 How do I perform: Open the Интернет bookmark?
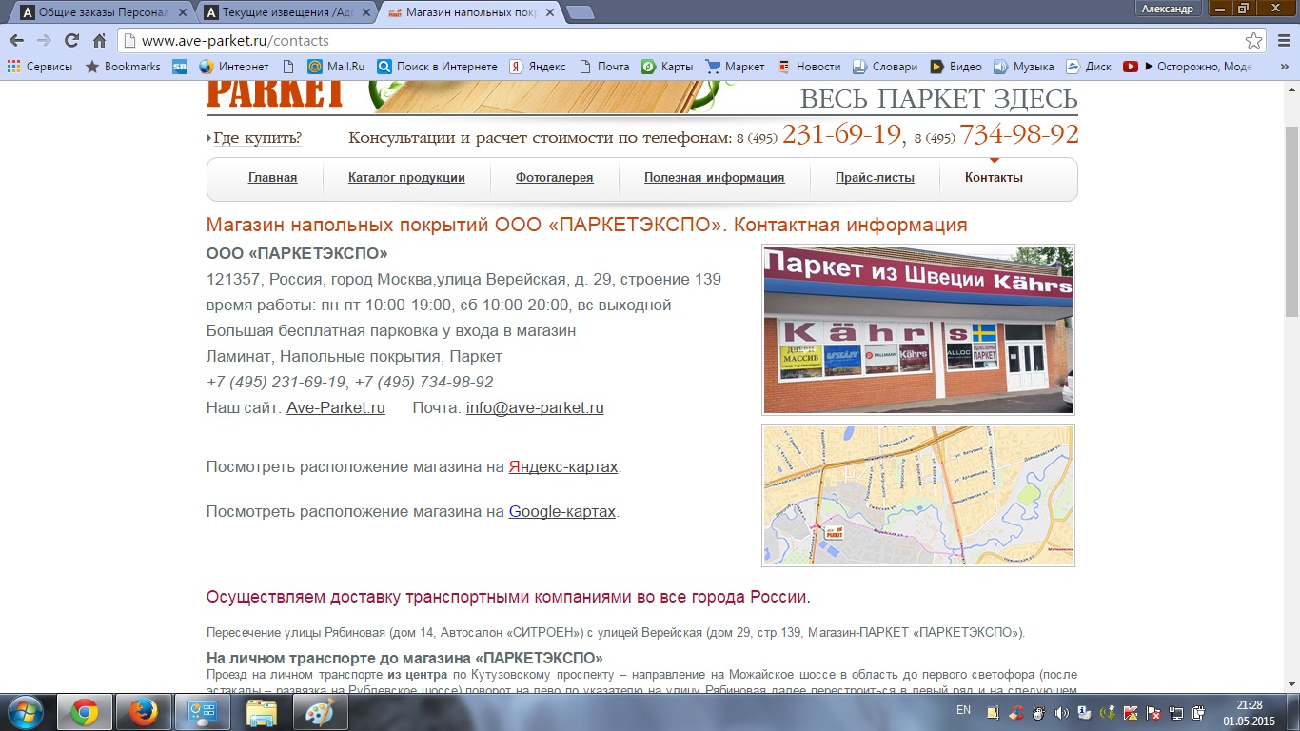(234, 67)
